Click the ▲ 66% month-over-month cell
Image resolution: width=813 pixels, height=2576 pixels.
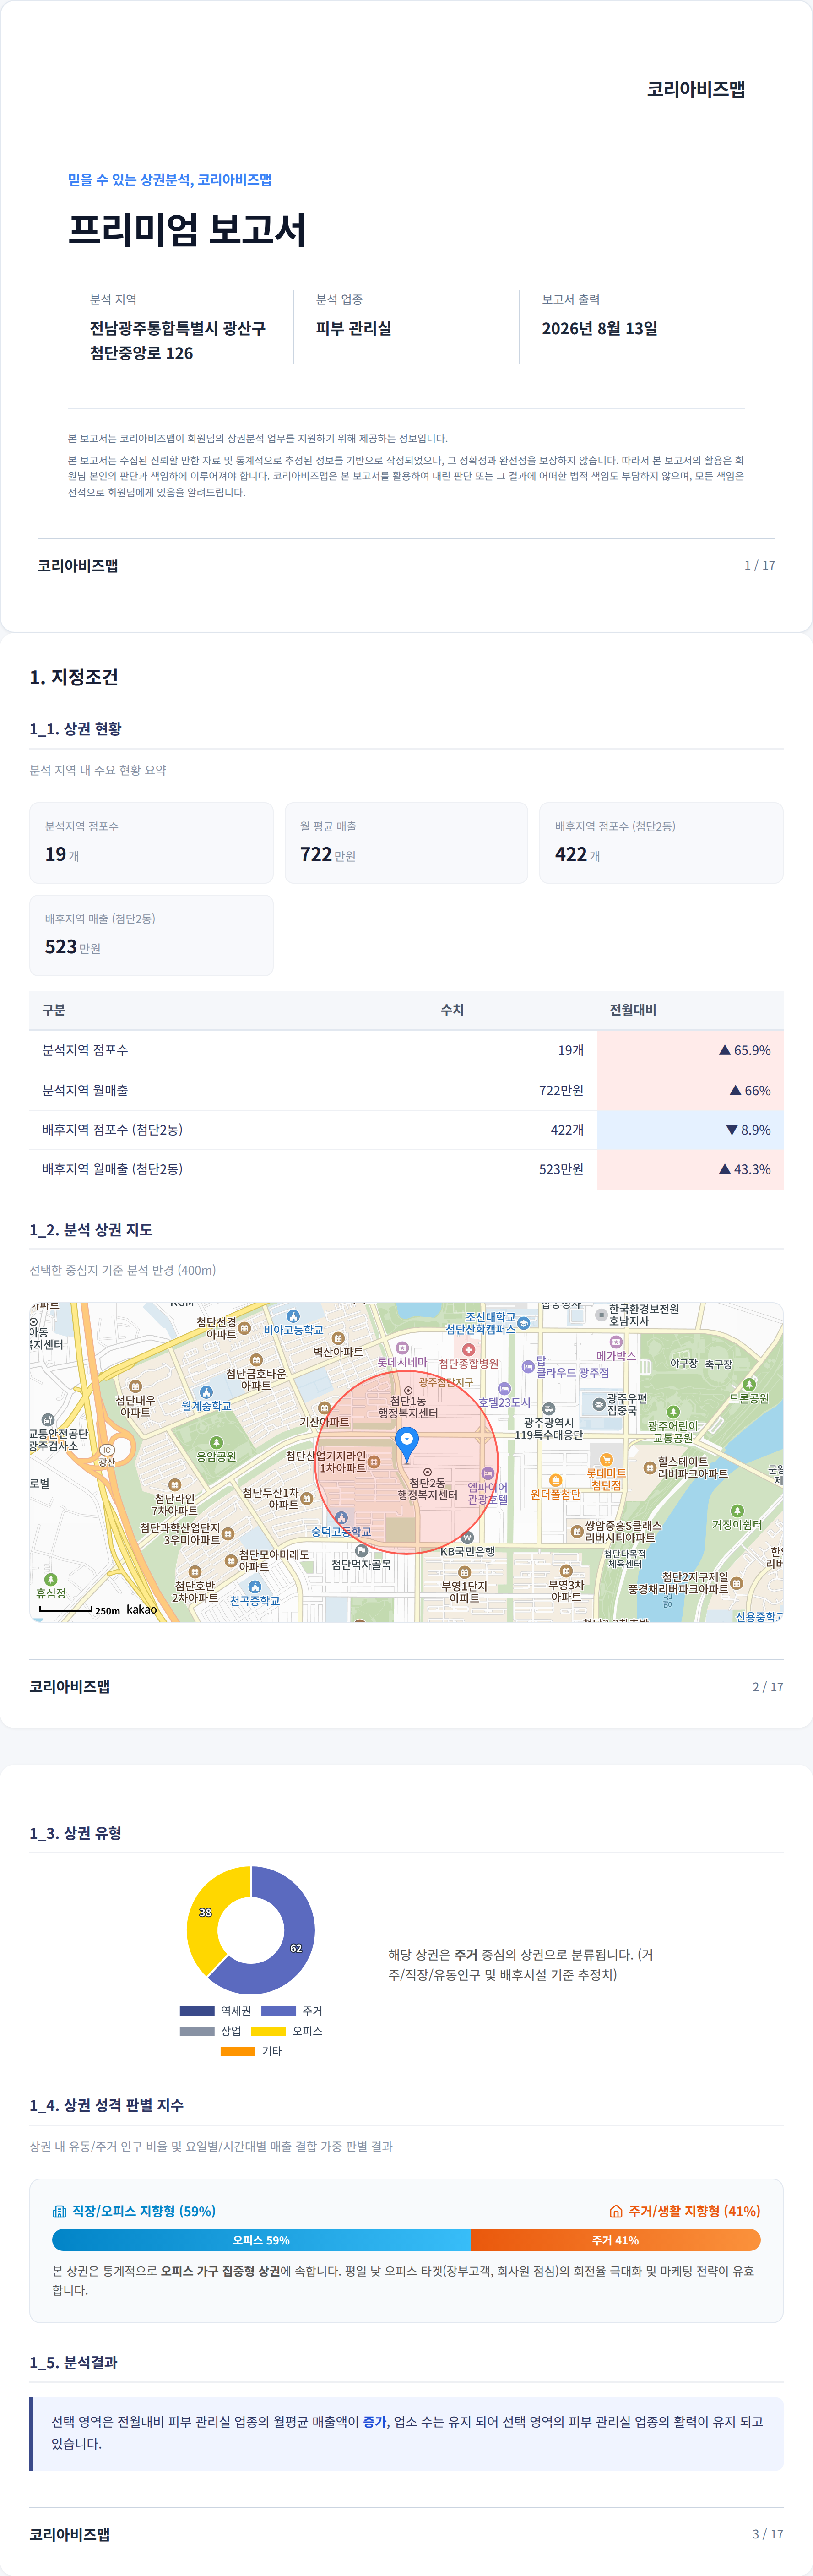(690, 1090)
